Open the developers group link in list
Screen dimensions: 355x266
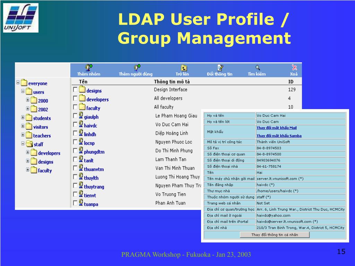coord(97,99)
